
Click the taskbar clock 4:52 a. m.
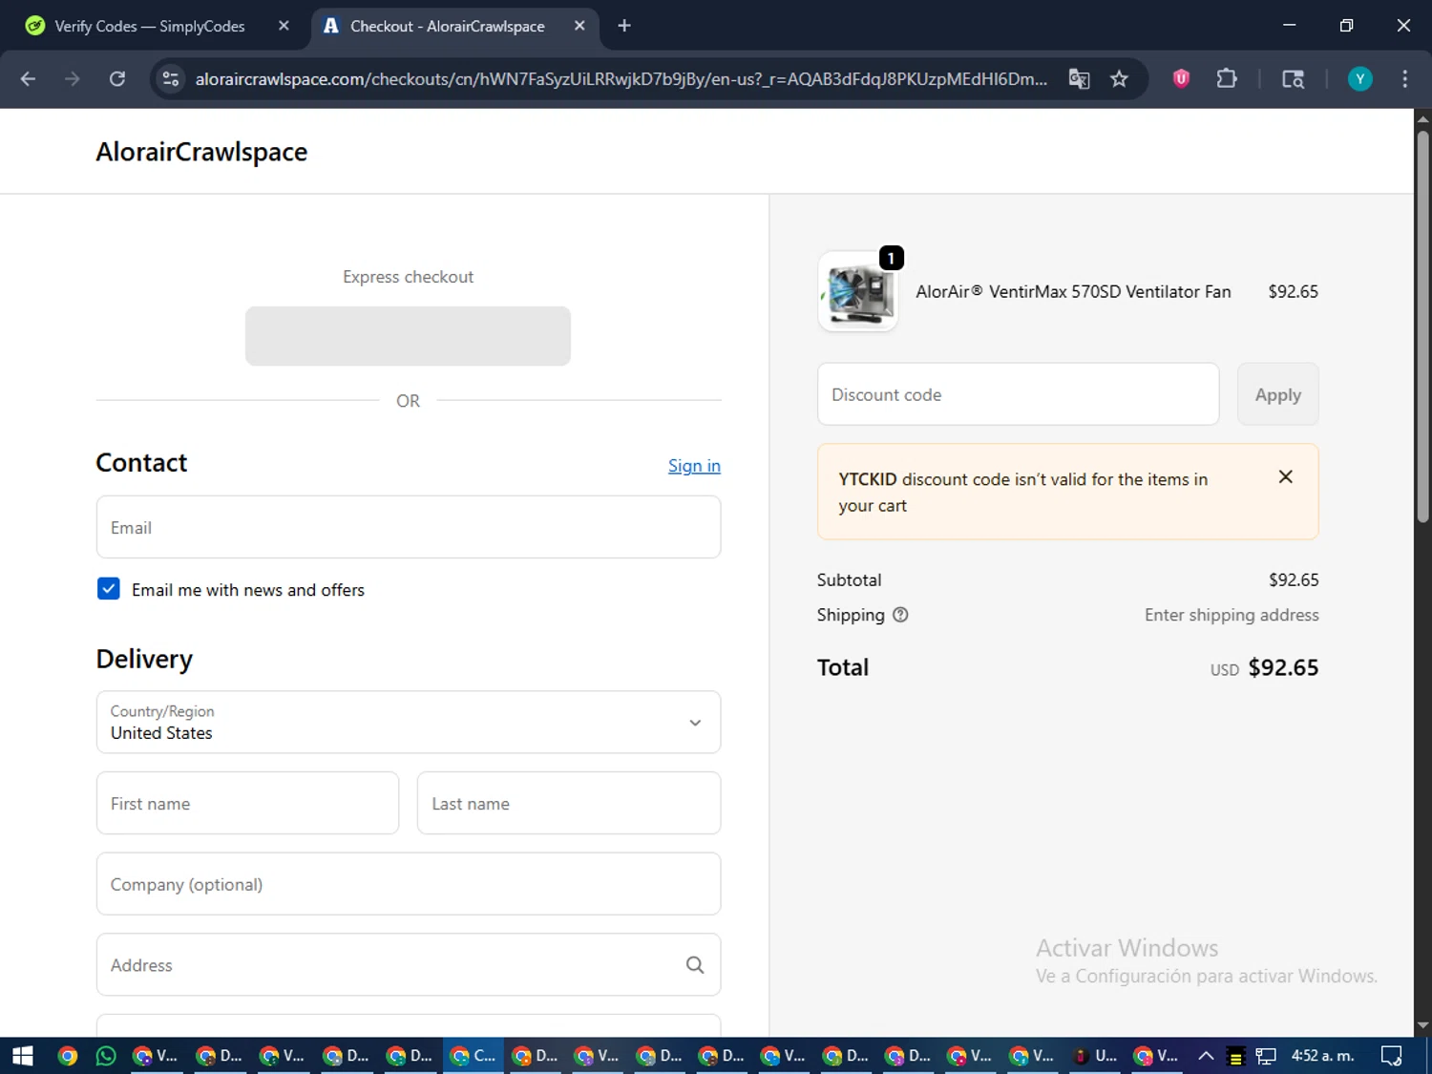pyautogui.click(x=1322, y=1056)
